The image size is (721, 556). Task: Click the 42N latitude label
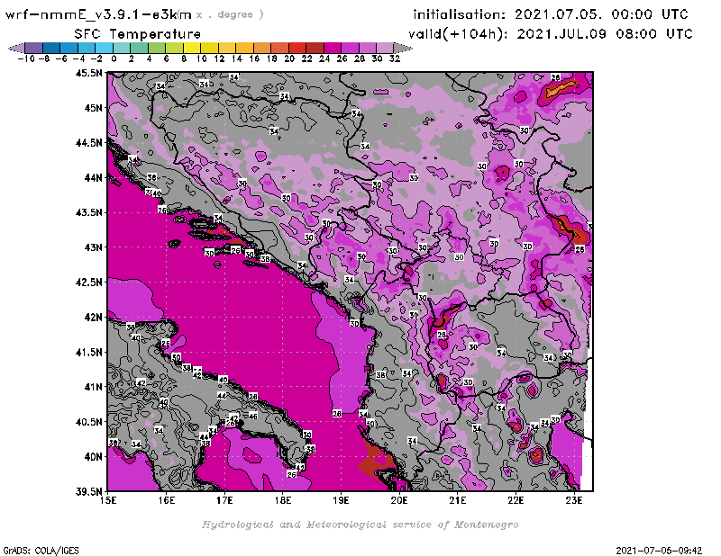click(x=94, y=318)
